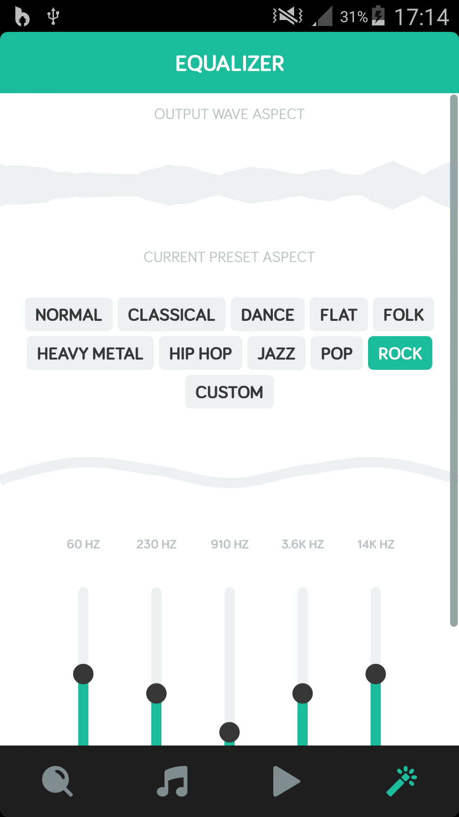Tap the output wave visualization
459x817 pixels.
tap(229, 185)
